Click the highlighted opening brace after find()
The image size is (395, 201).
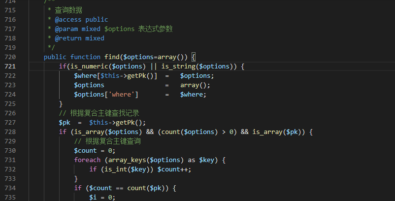pos(194,57)
